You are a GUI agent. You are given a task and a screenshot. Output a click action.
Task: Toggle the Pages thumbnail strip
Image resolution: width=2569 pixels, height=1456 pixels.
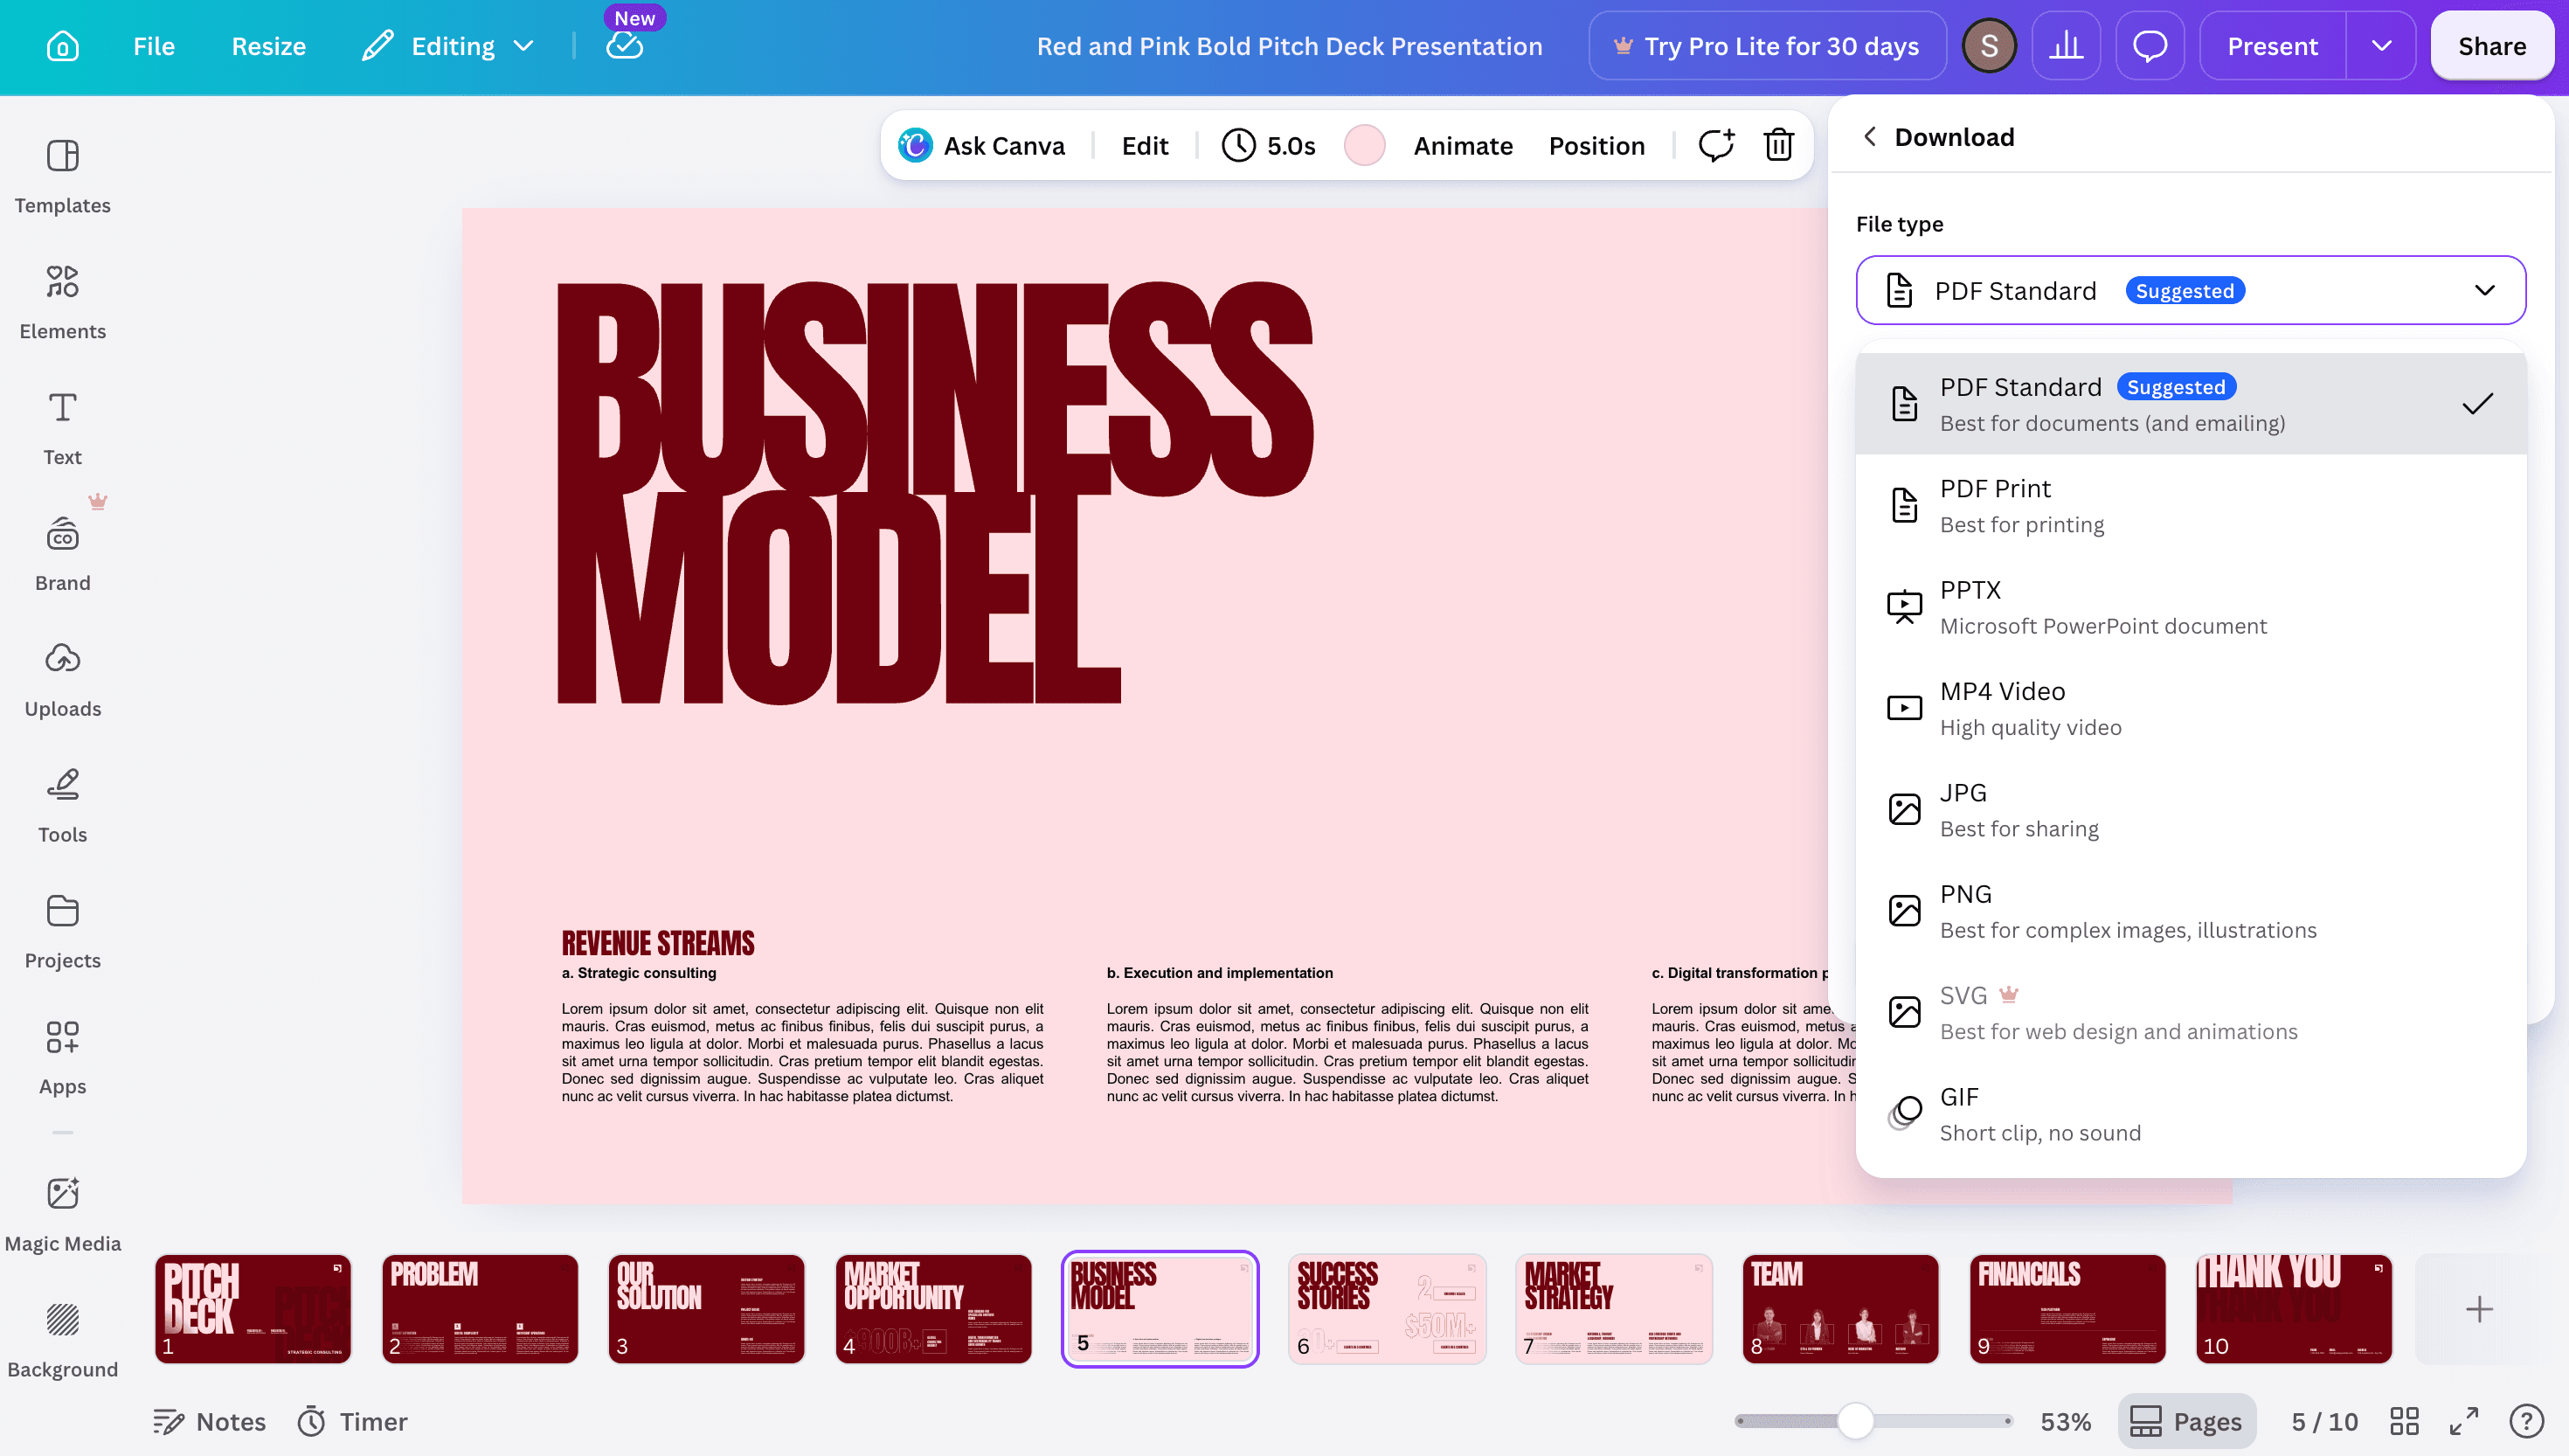(2186, 1421)
